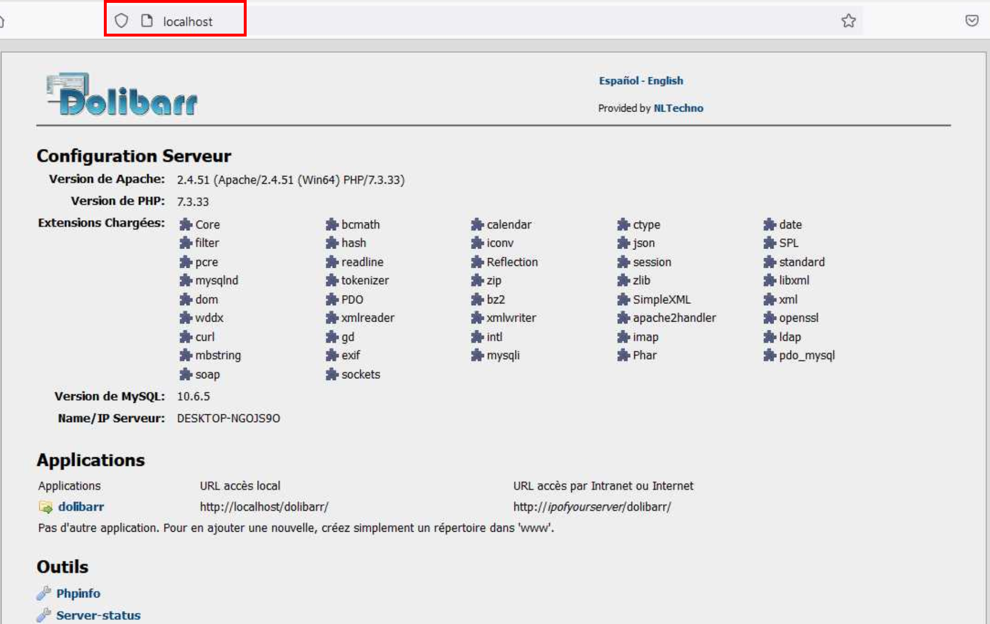Click the puzzle icon next to readline
Viewport: 990px width, 624px height.
(x=332, y=262)
